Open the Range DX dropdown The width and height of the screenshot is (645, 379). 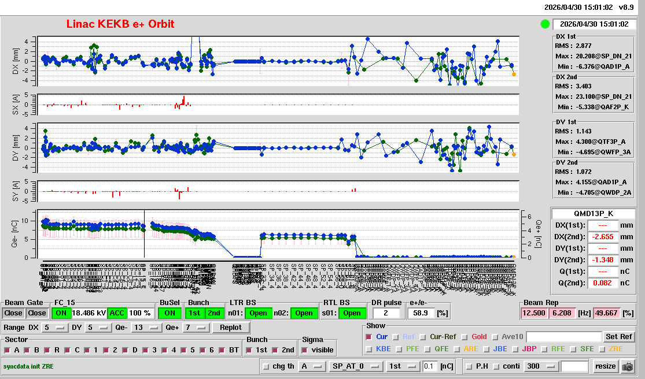(54, 328)
